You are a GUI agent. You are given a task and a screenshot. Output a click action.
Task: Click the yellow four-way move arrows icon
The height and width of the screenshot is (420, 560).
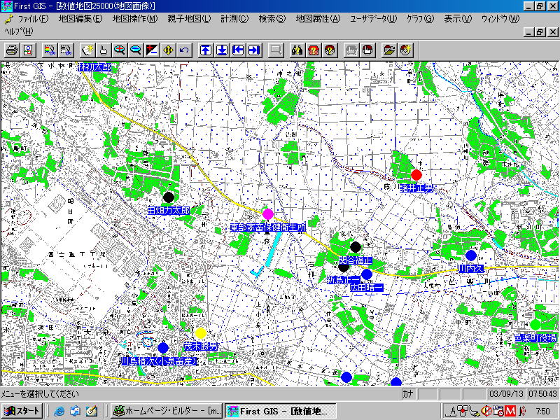click(x=168, y=50)
